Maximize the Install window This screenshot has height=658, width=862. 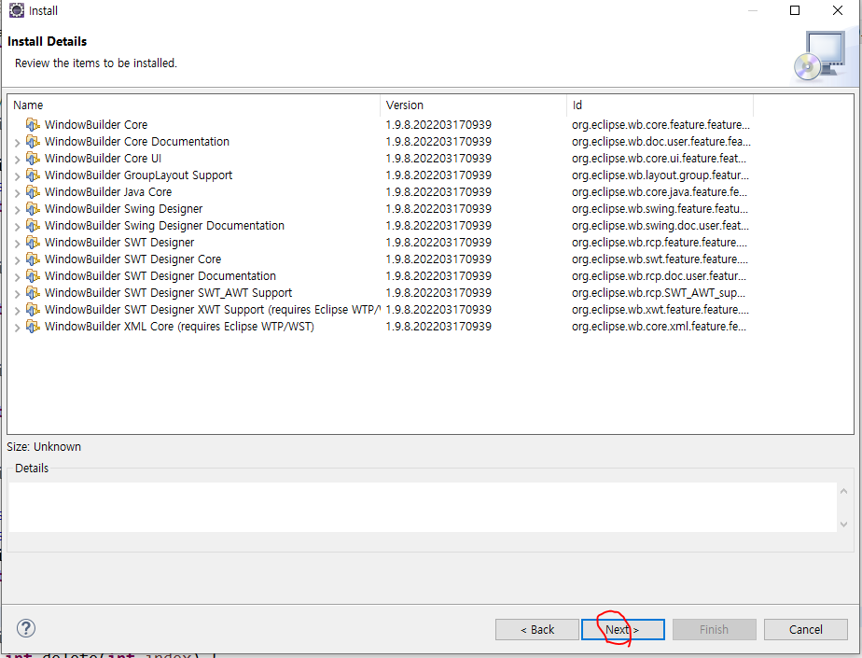[x=795, y=10]
